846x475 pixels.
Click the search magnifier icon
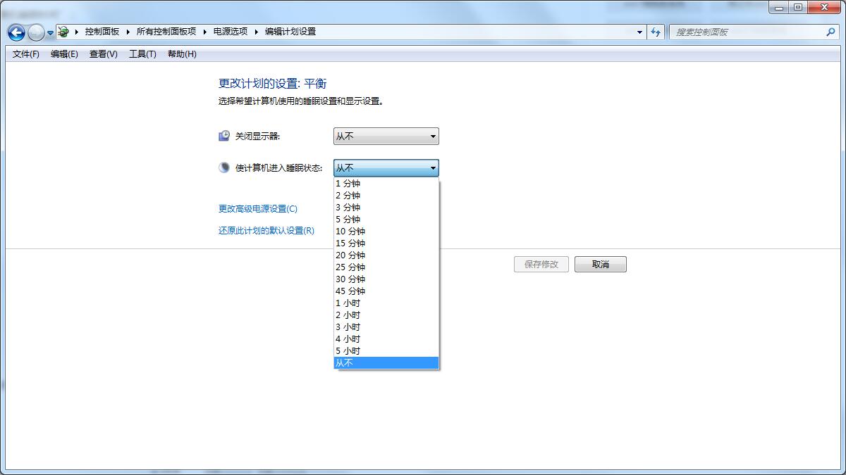click(x=832, y=32)
